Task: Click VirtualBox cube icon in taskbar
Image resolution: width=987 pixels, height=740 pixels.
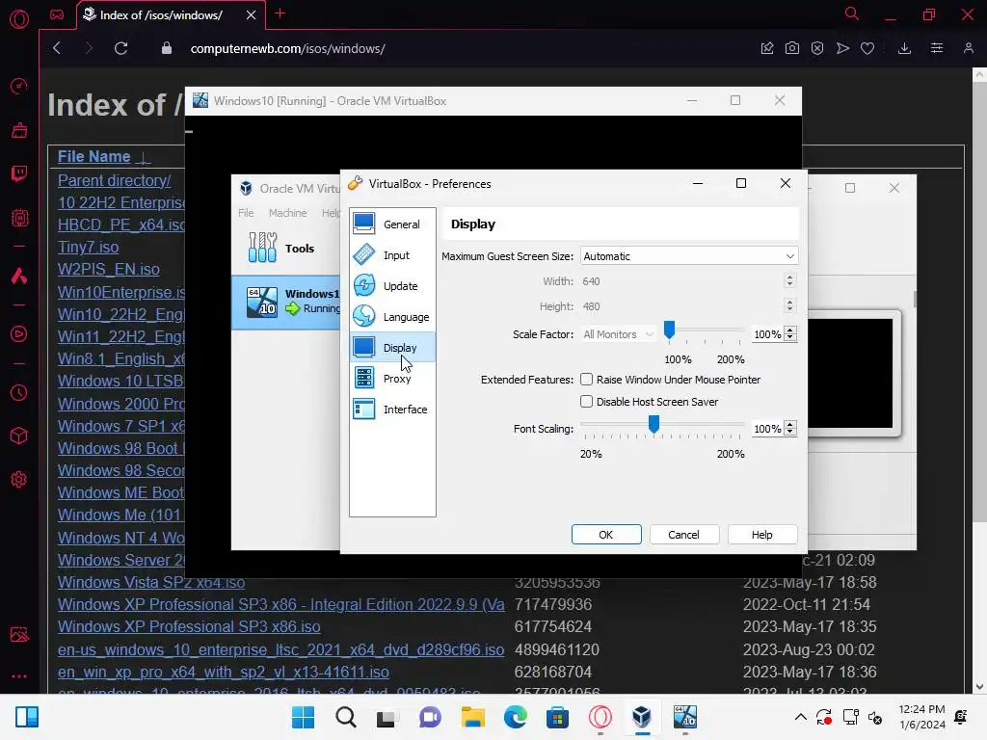Action: tap(641, 717)
